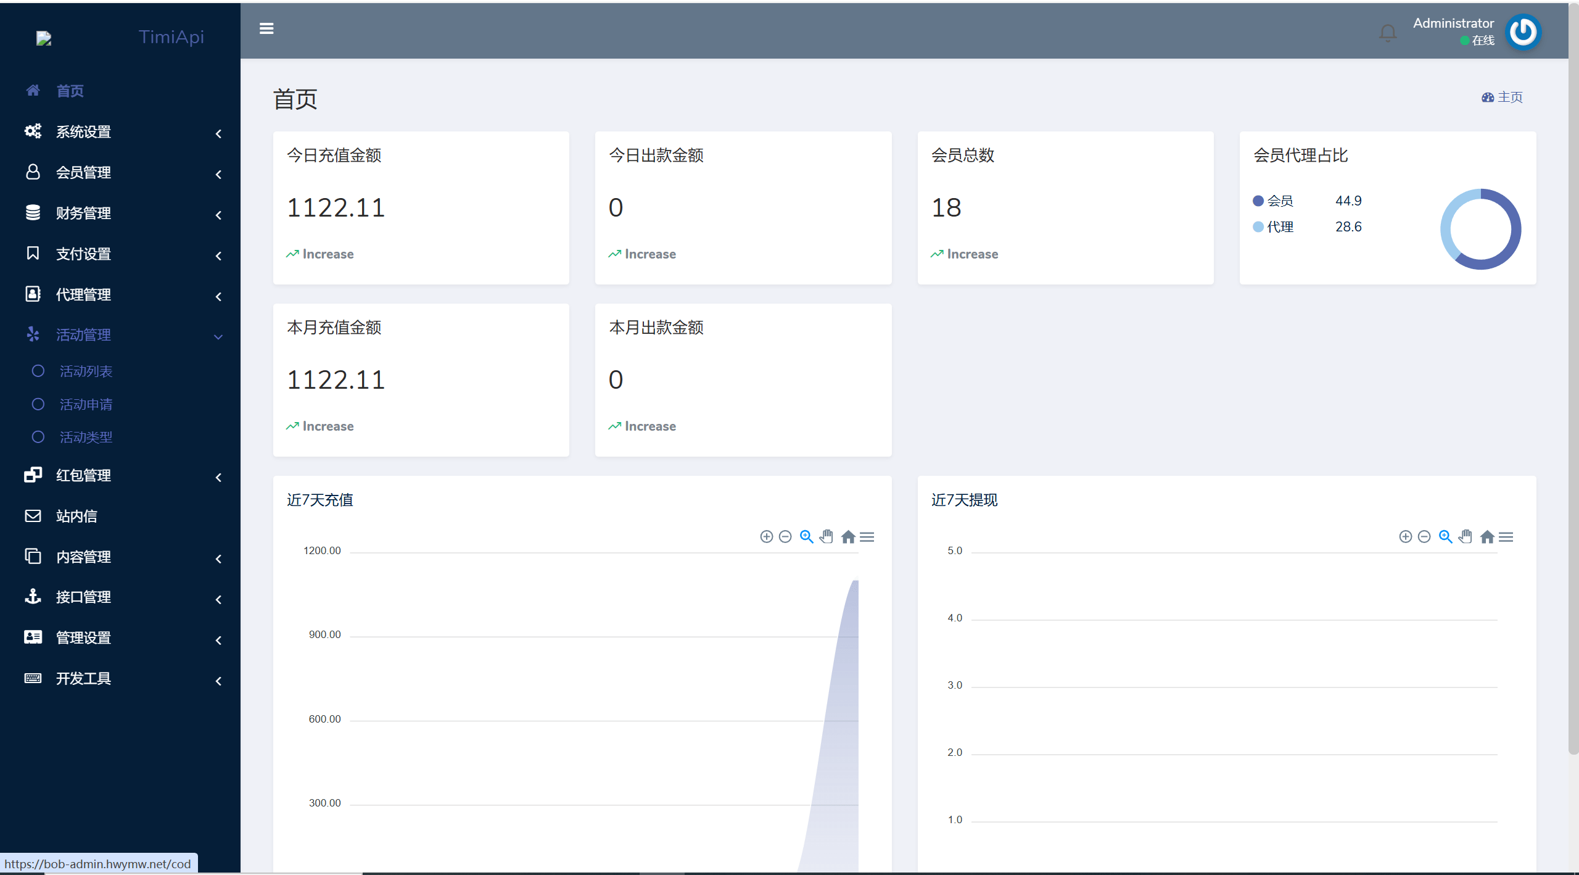Open the notification bell
Image resolution: width=1579 pixels, height=875 pixels.
pos(1387,32)
